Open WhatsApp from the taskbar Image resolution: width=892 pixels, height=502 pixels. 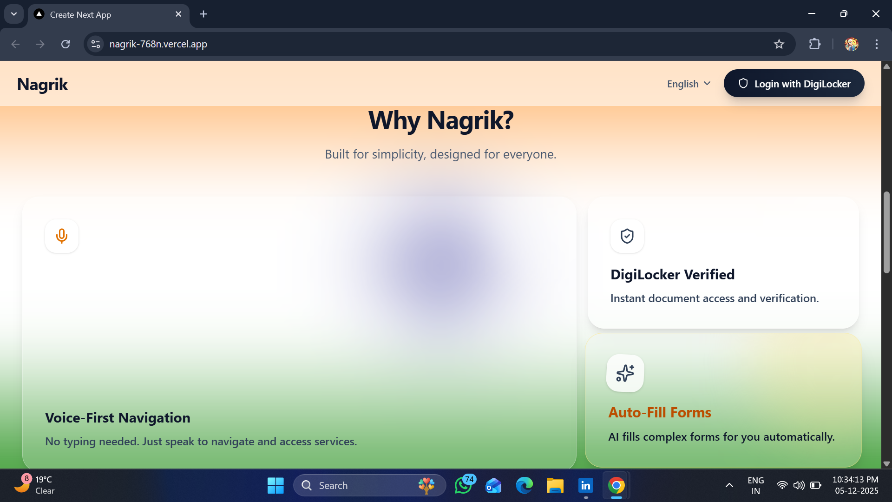463,485
